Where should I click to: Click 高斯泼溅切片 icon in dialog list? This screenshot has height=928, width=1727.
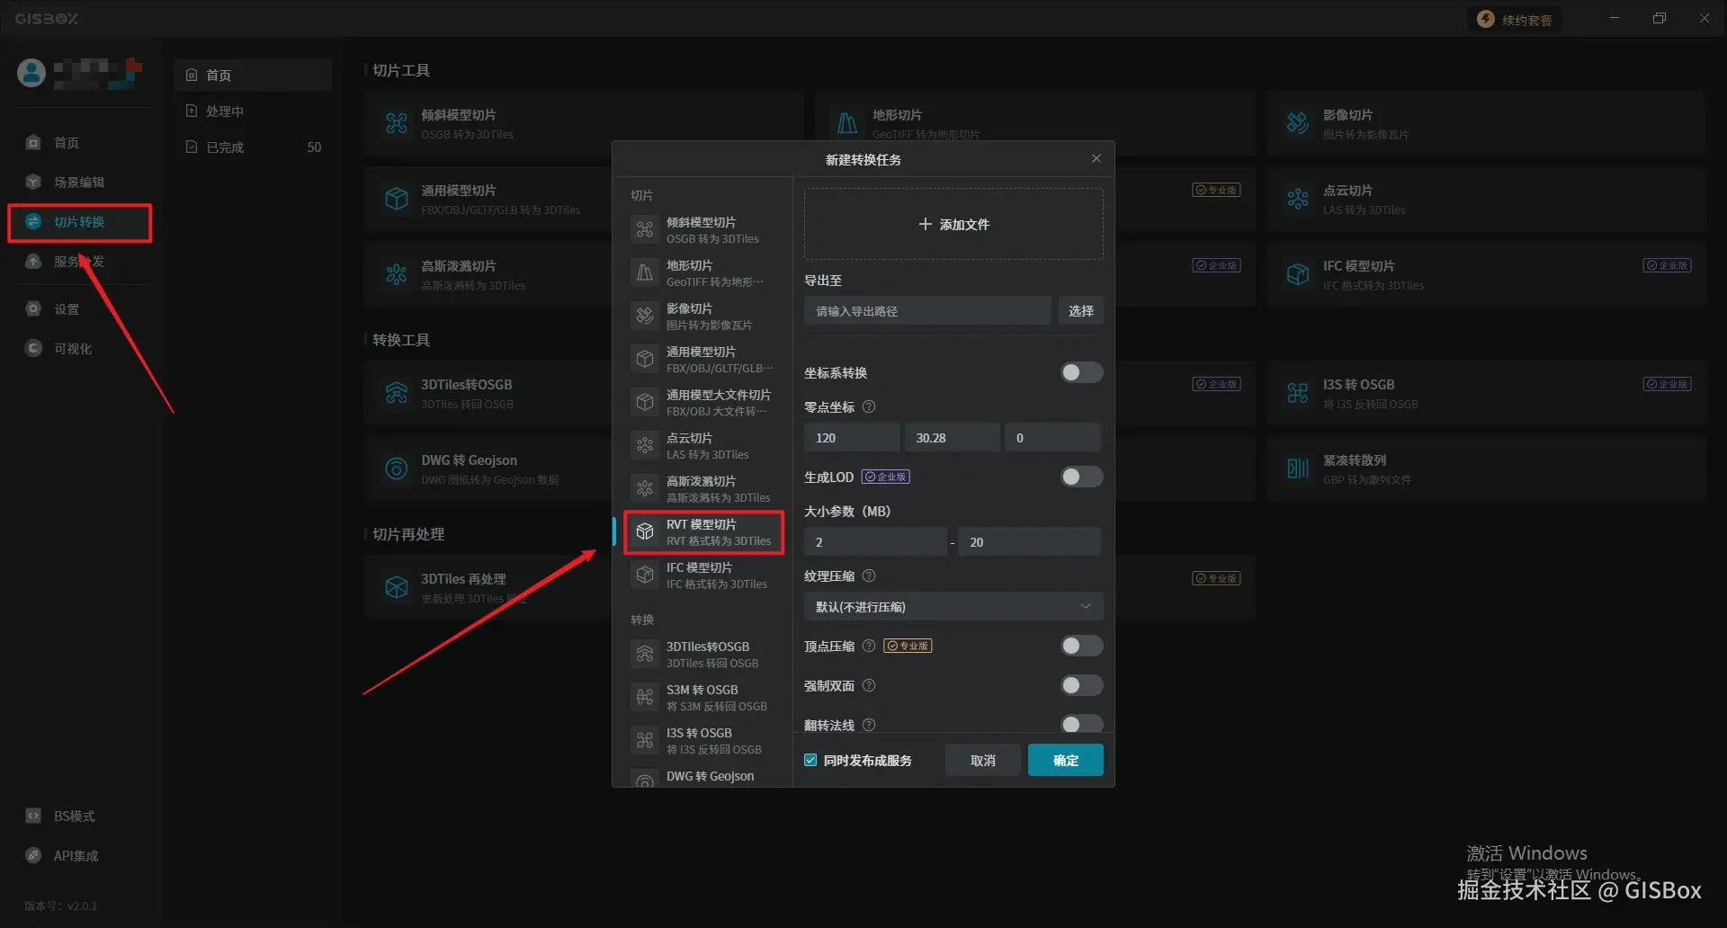click(645, 488)
